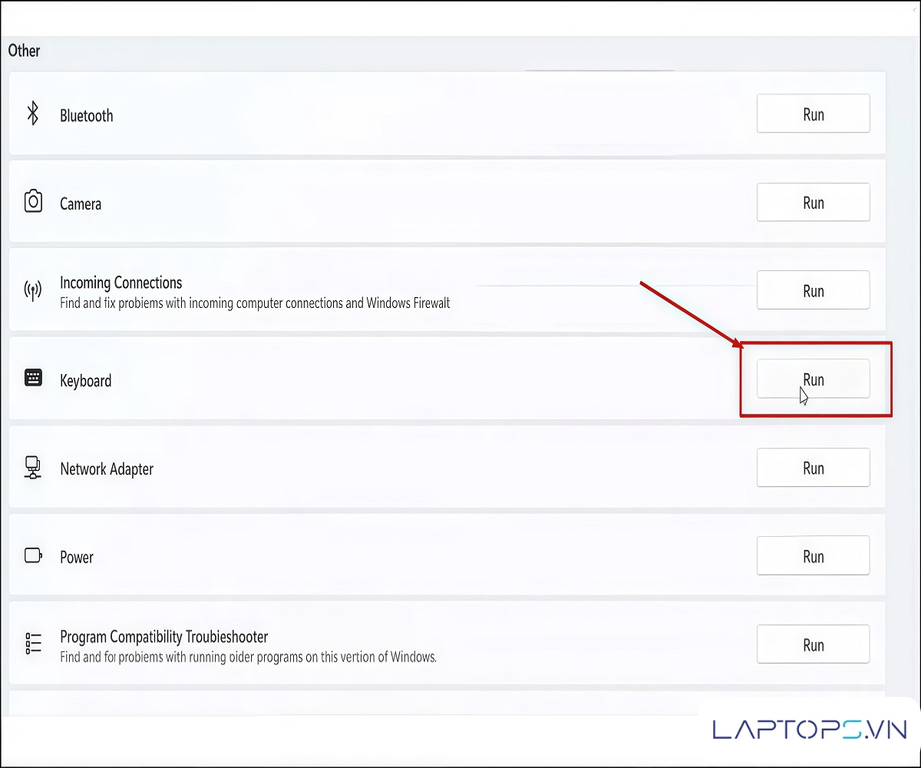Click the Camera icon

tap(33, 202)
